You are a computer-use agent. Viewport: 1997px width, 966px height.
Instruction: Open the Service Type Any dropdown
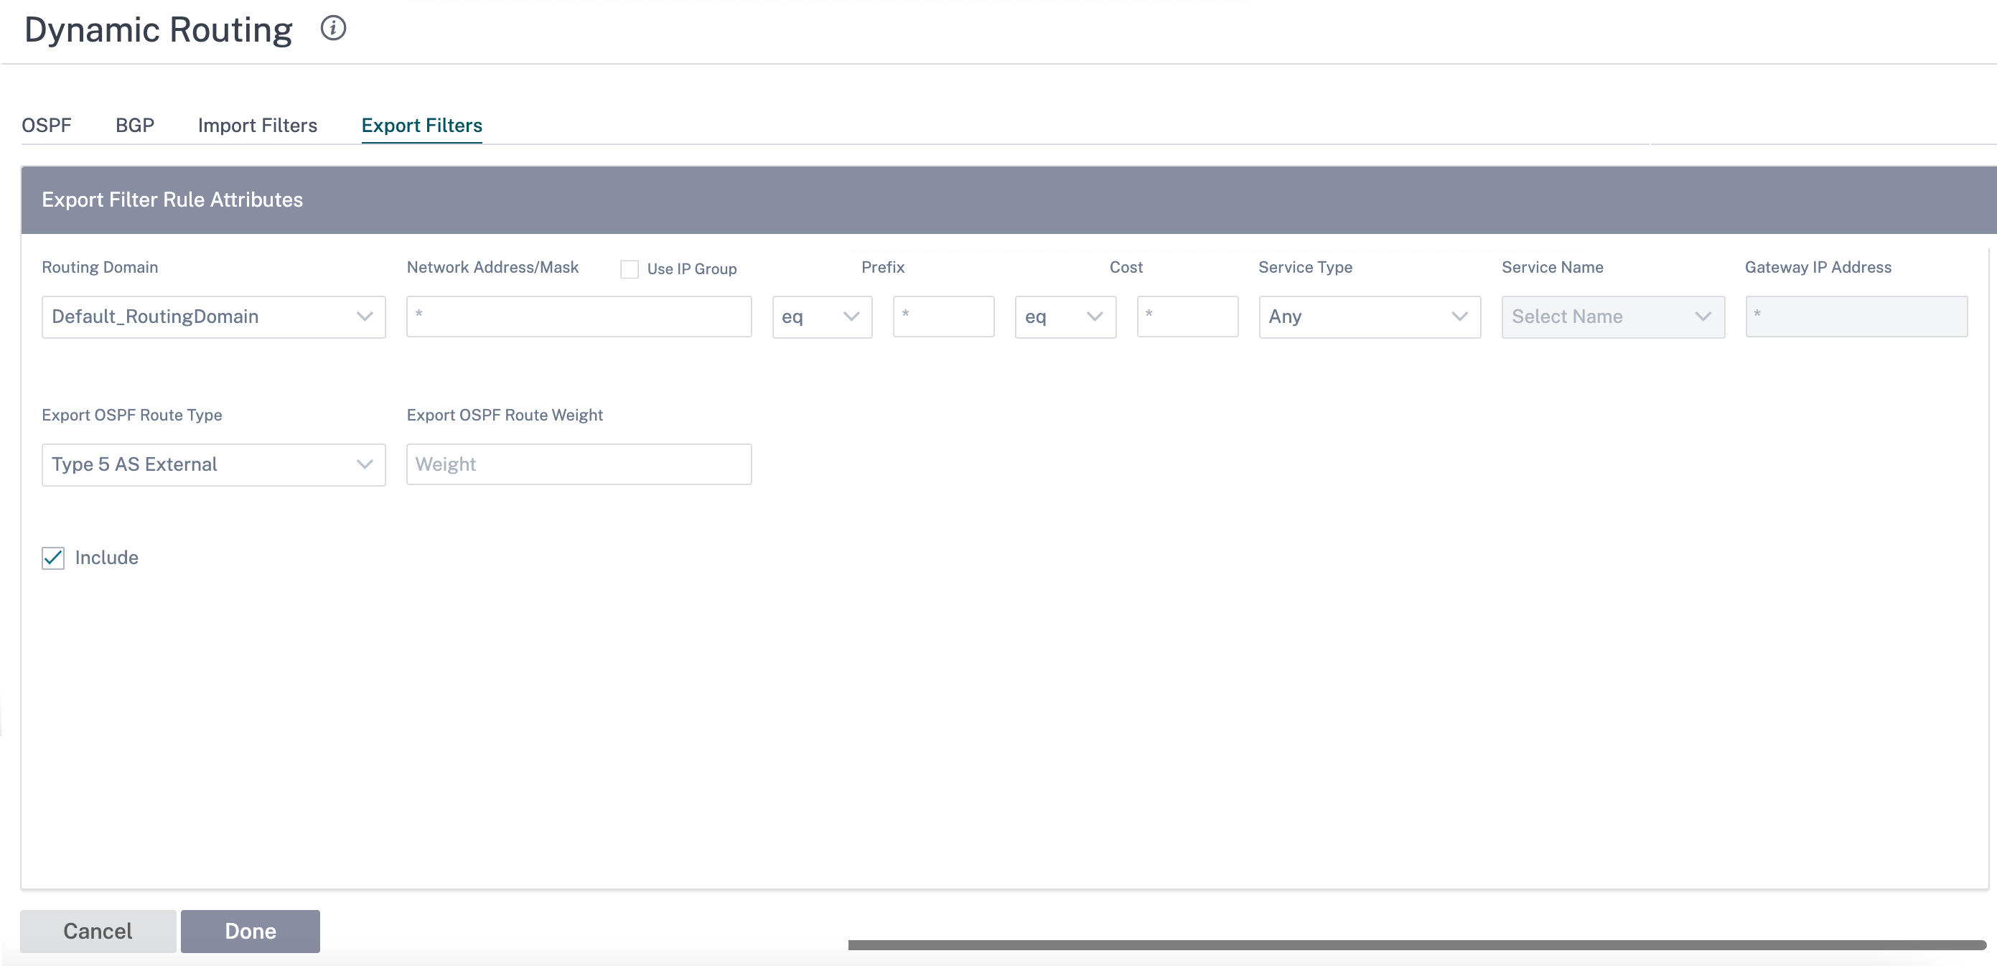[x=1370, y=316]
